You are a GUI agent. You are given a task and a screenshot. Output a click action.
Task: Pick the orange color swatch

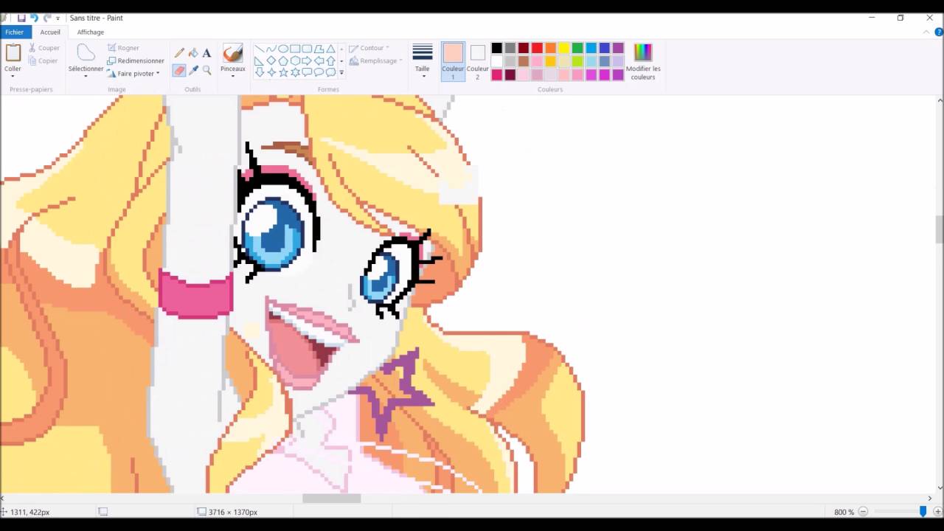550,48
